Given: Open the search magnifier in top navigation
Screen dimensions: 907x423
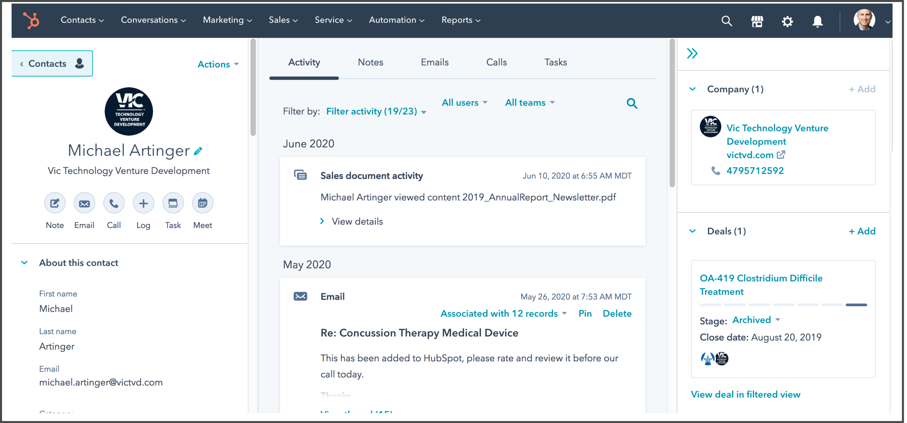Looking at the screenshot, I should 727,21.
